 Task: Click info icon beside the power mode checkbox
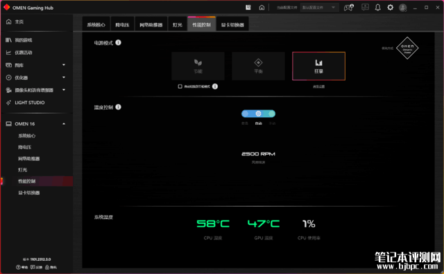pos(215,86)
